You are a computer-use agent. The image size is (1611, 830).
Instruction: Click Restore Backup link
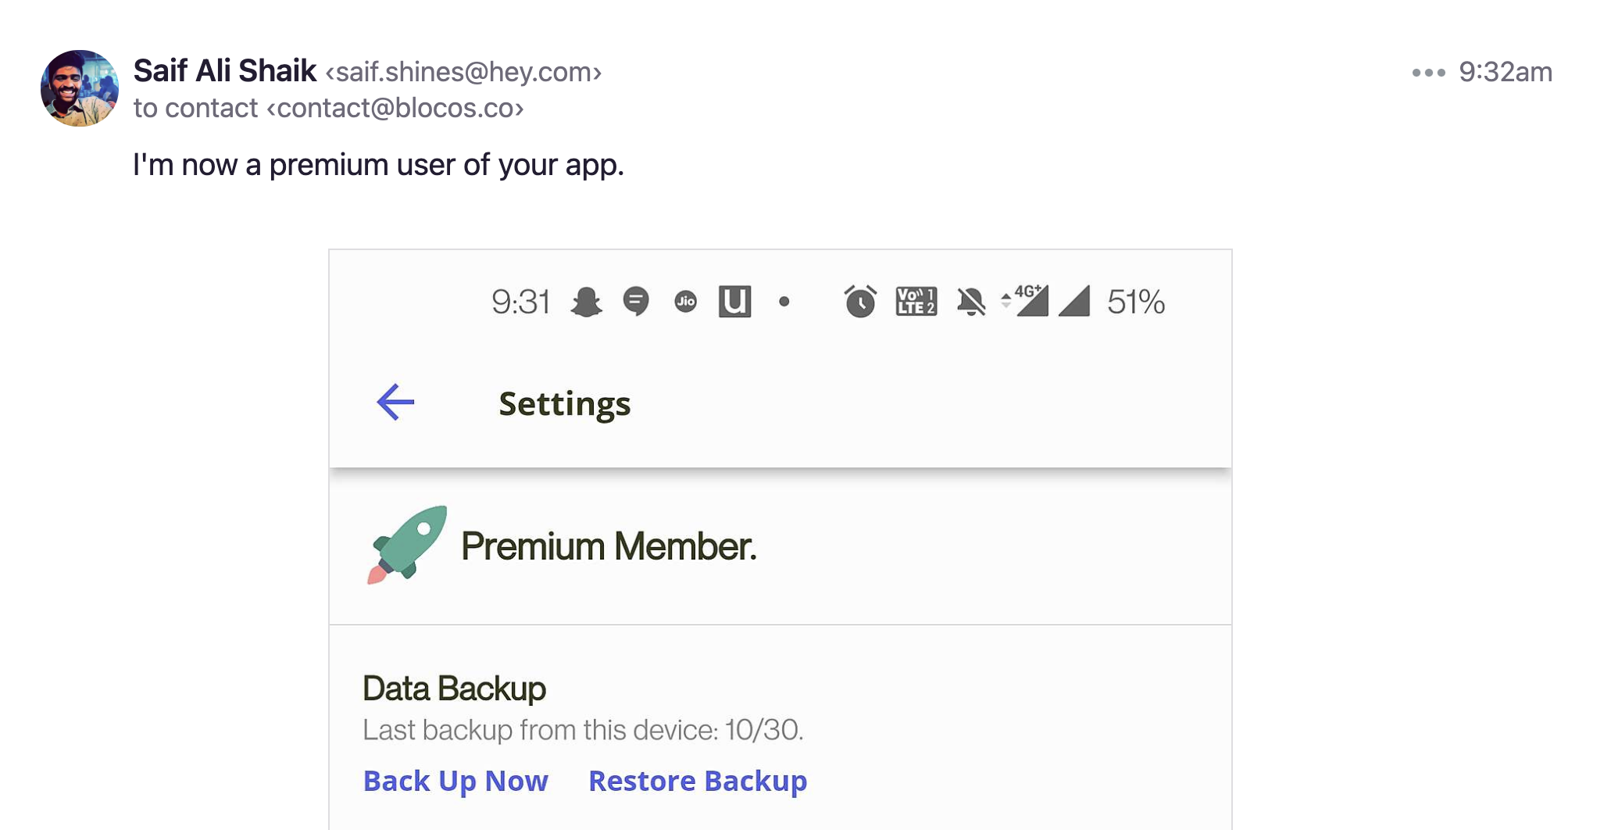pos(698,781)
